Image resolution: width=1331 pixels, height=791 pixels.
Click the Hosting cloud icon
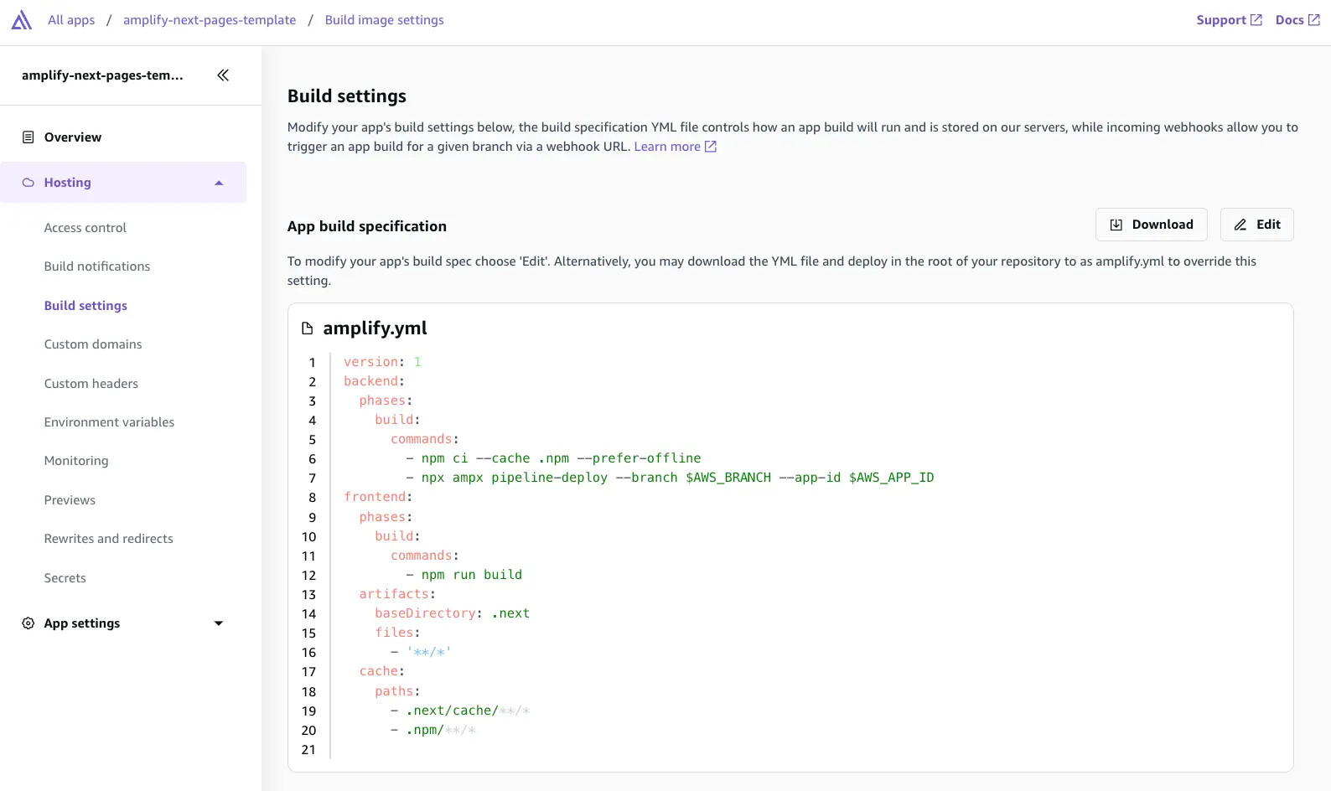click(28, 183)
